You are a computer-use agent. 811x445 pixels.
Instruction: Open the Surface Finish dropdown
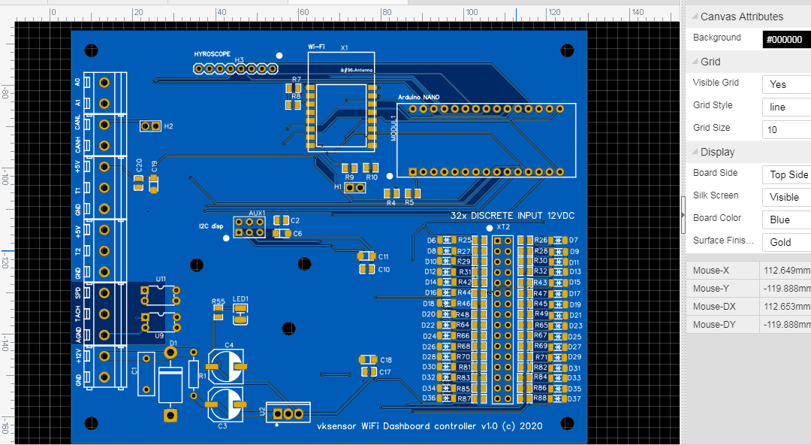[x=785, y=243]
